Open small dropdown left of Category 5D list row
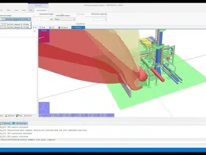 pyautogui.click(x=2, y=27)
